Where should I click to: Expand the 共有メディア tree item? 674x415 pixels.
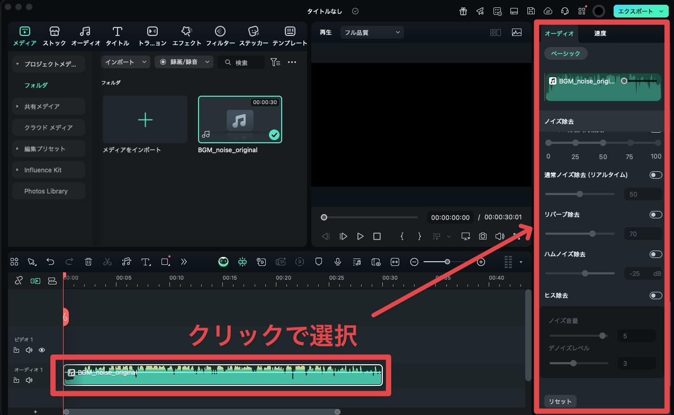(x=17, y=107)
